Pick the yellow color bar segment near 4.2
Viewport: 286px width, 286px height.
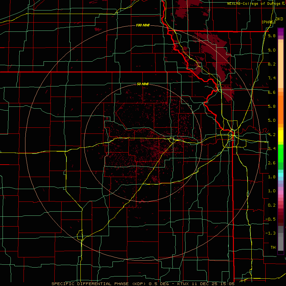[281, 136]
